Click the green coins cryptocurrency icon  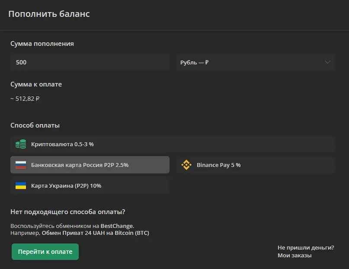pyautogui.click(x=21, y=144)
